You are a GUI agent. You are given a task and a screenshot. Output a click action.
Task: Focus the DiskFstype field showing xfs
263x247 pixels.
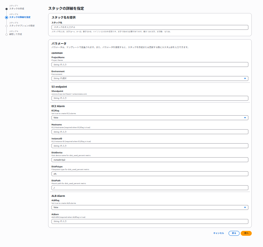pyautogui.click(x=150, y=174)
